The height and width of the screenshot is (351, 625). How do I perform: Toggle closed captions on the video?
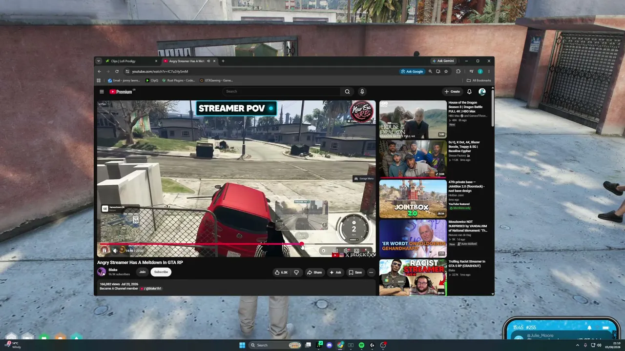335,251
